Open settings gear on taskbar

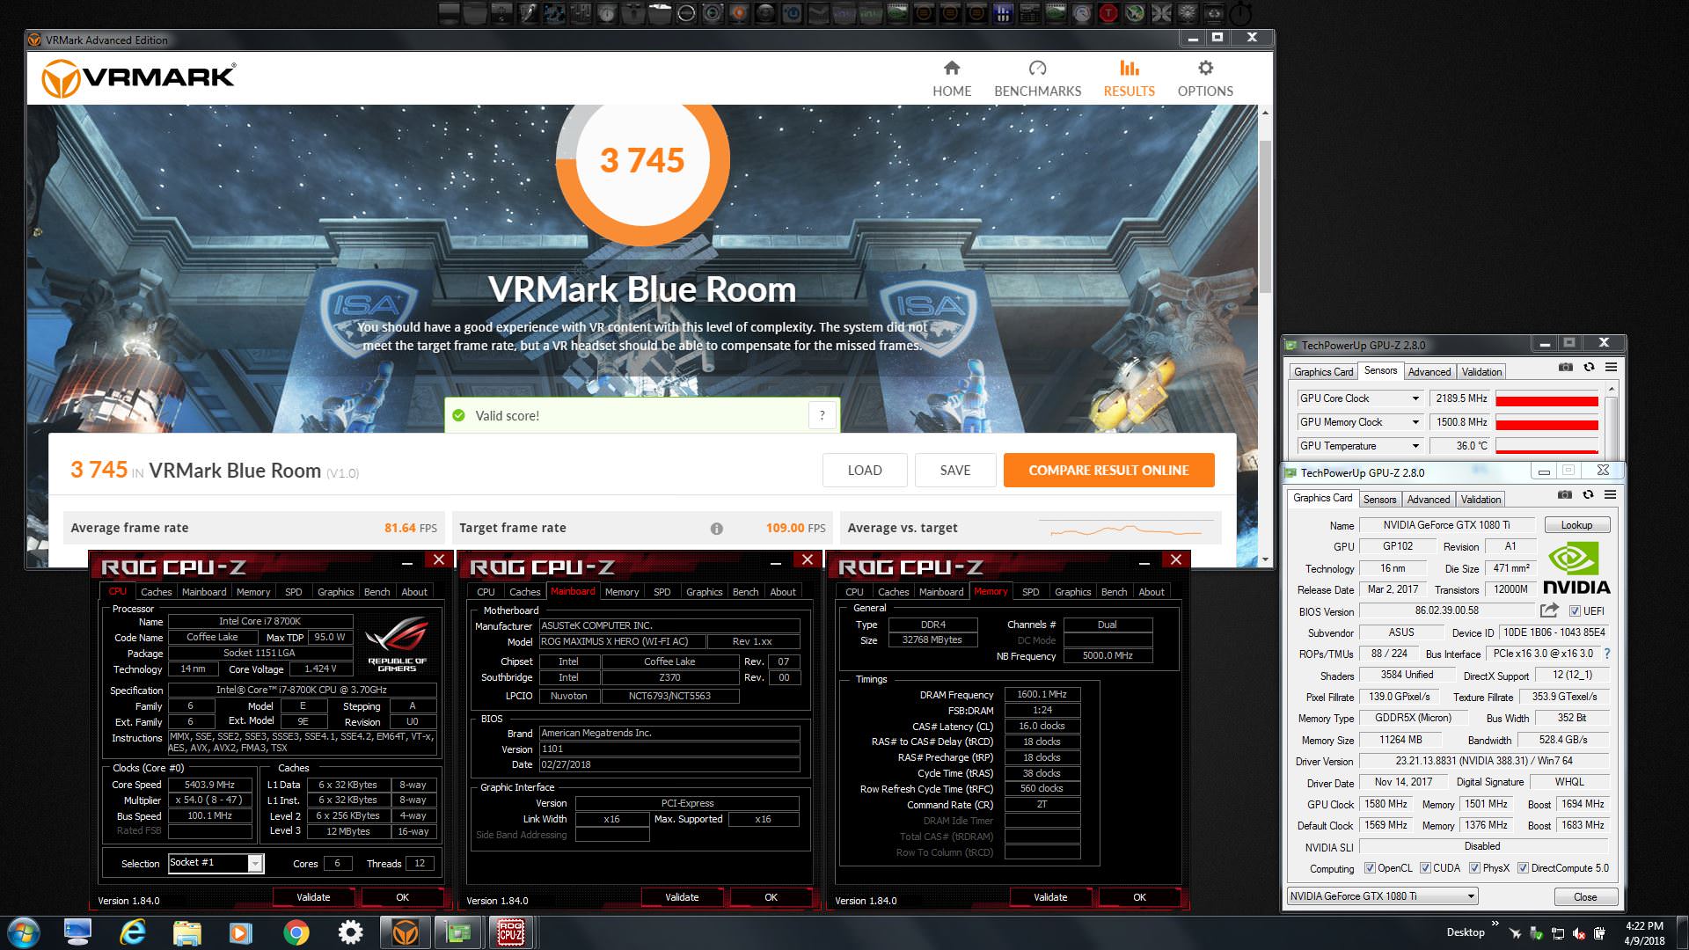click(x=350, y=932)
